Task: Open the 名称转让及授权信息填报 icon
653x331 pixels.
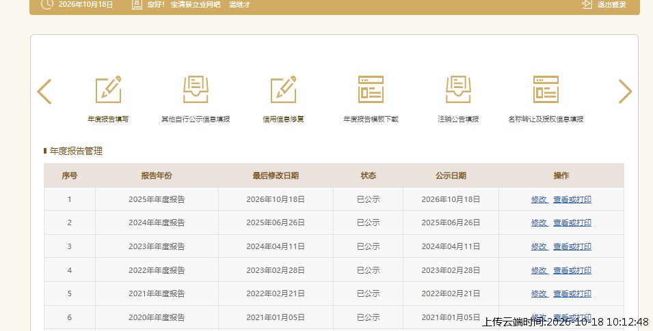Action: pyautogui.click(x=546, y=89)
